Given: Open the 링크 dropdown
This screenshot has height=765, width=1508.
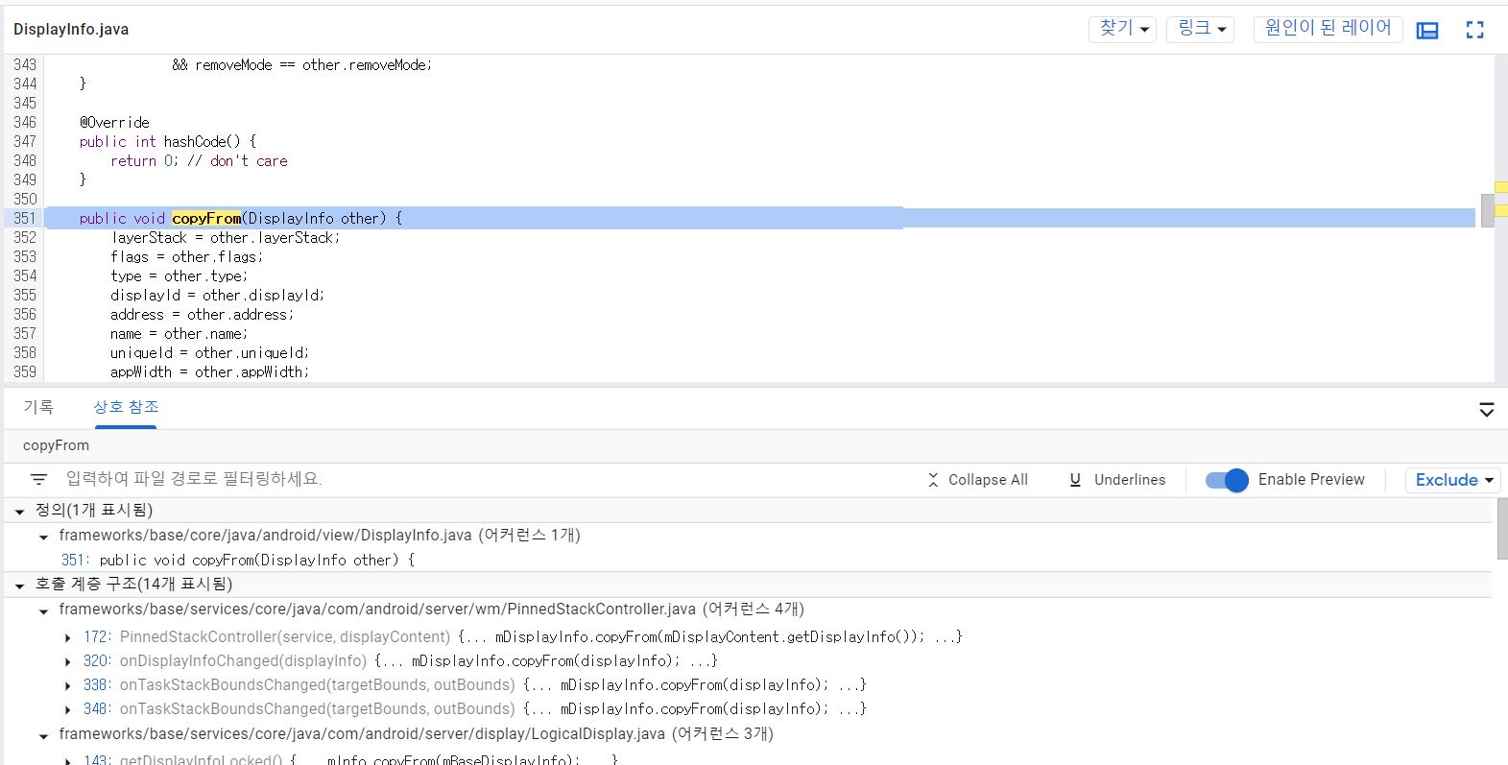Looking at the screenshot, I should [1201, 29].
